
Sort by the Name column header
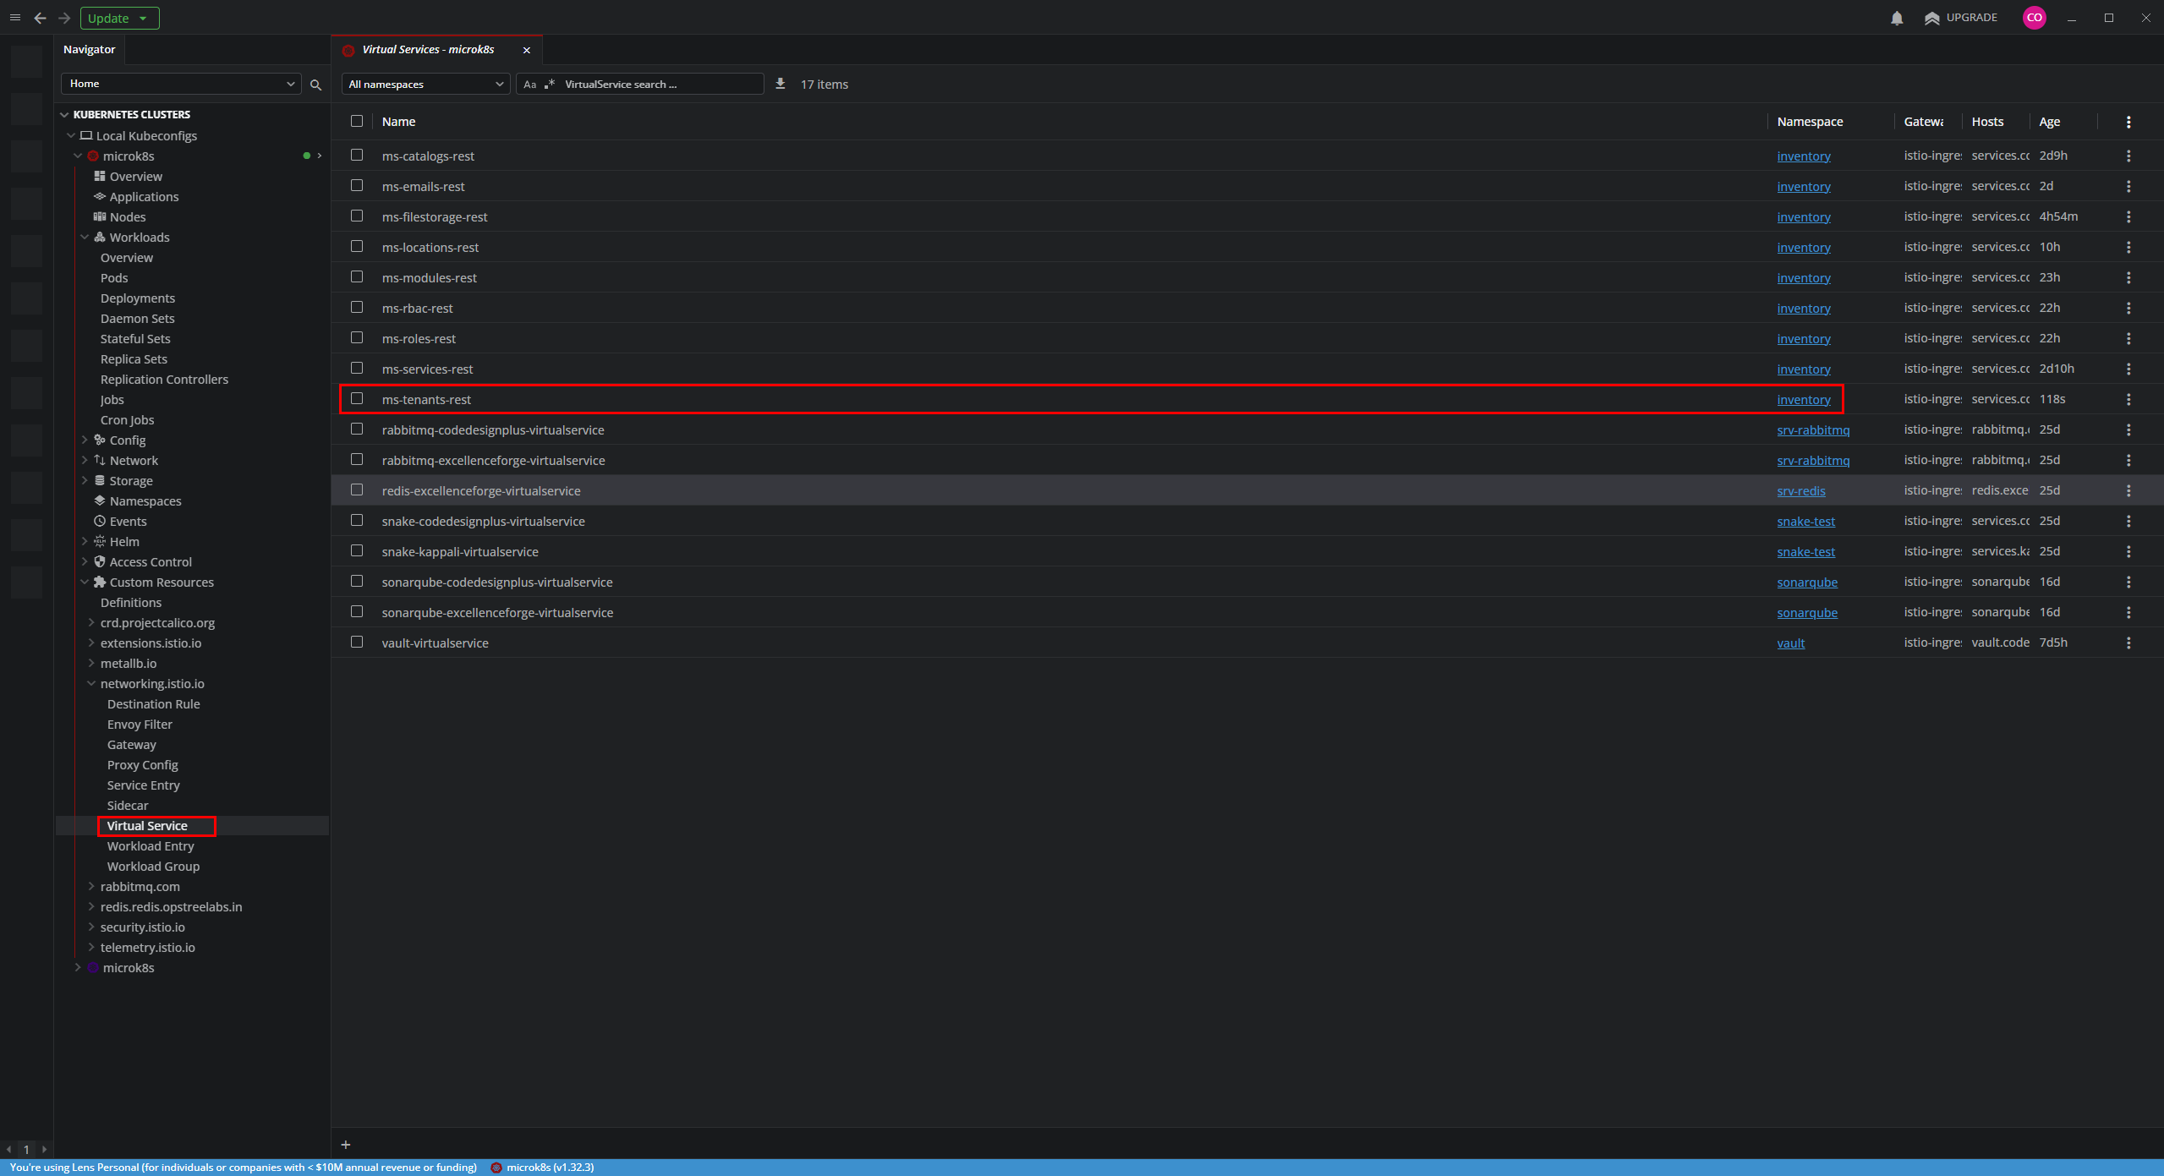(x=398, y=122)
